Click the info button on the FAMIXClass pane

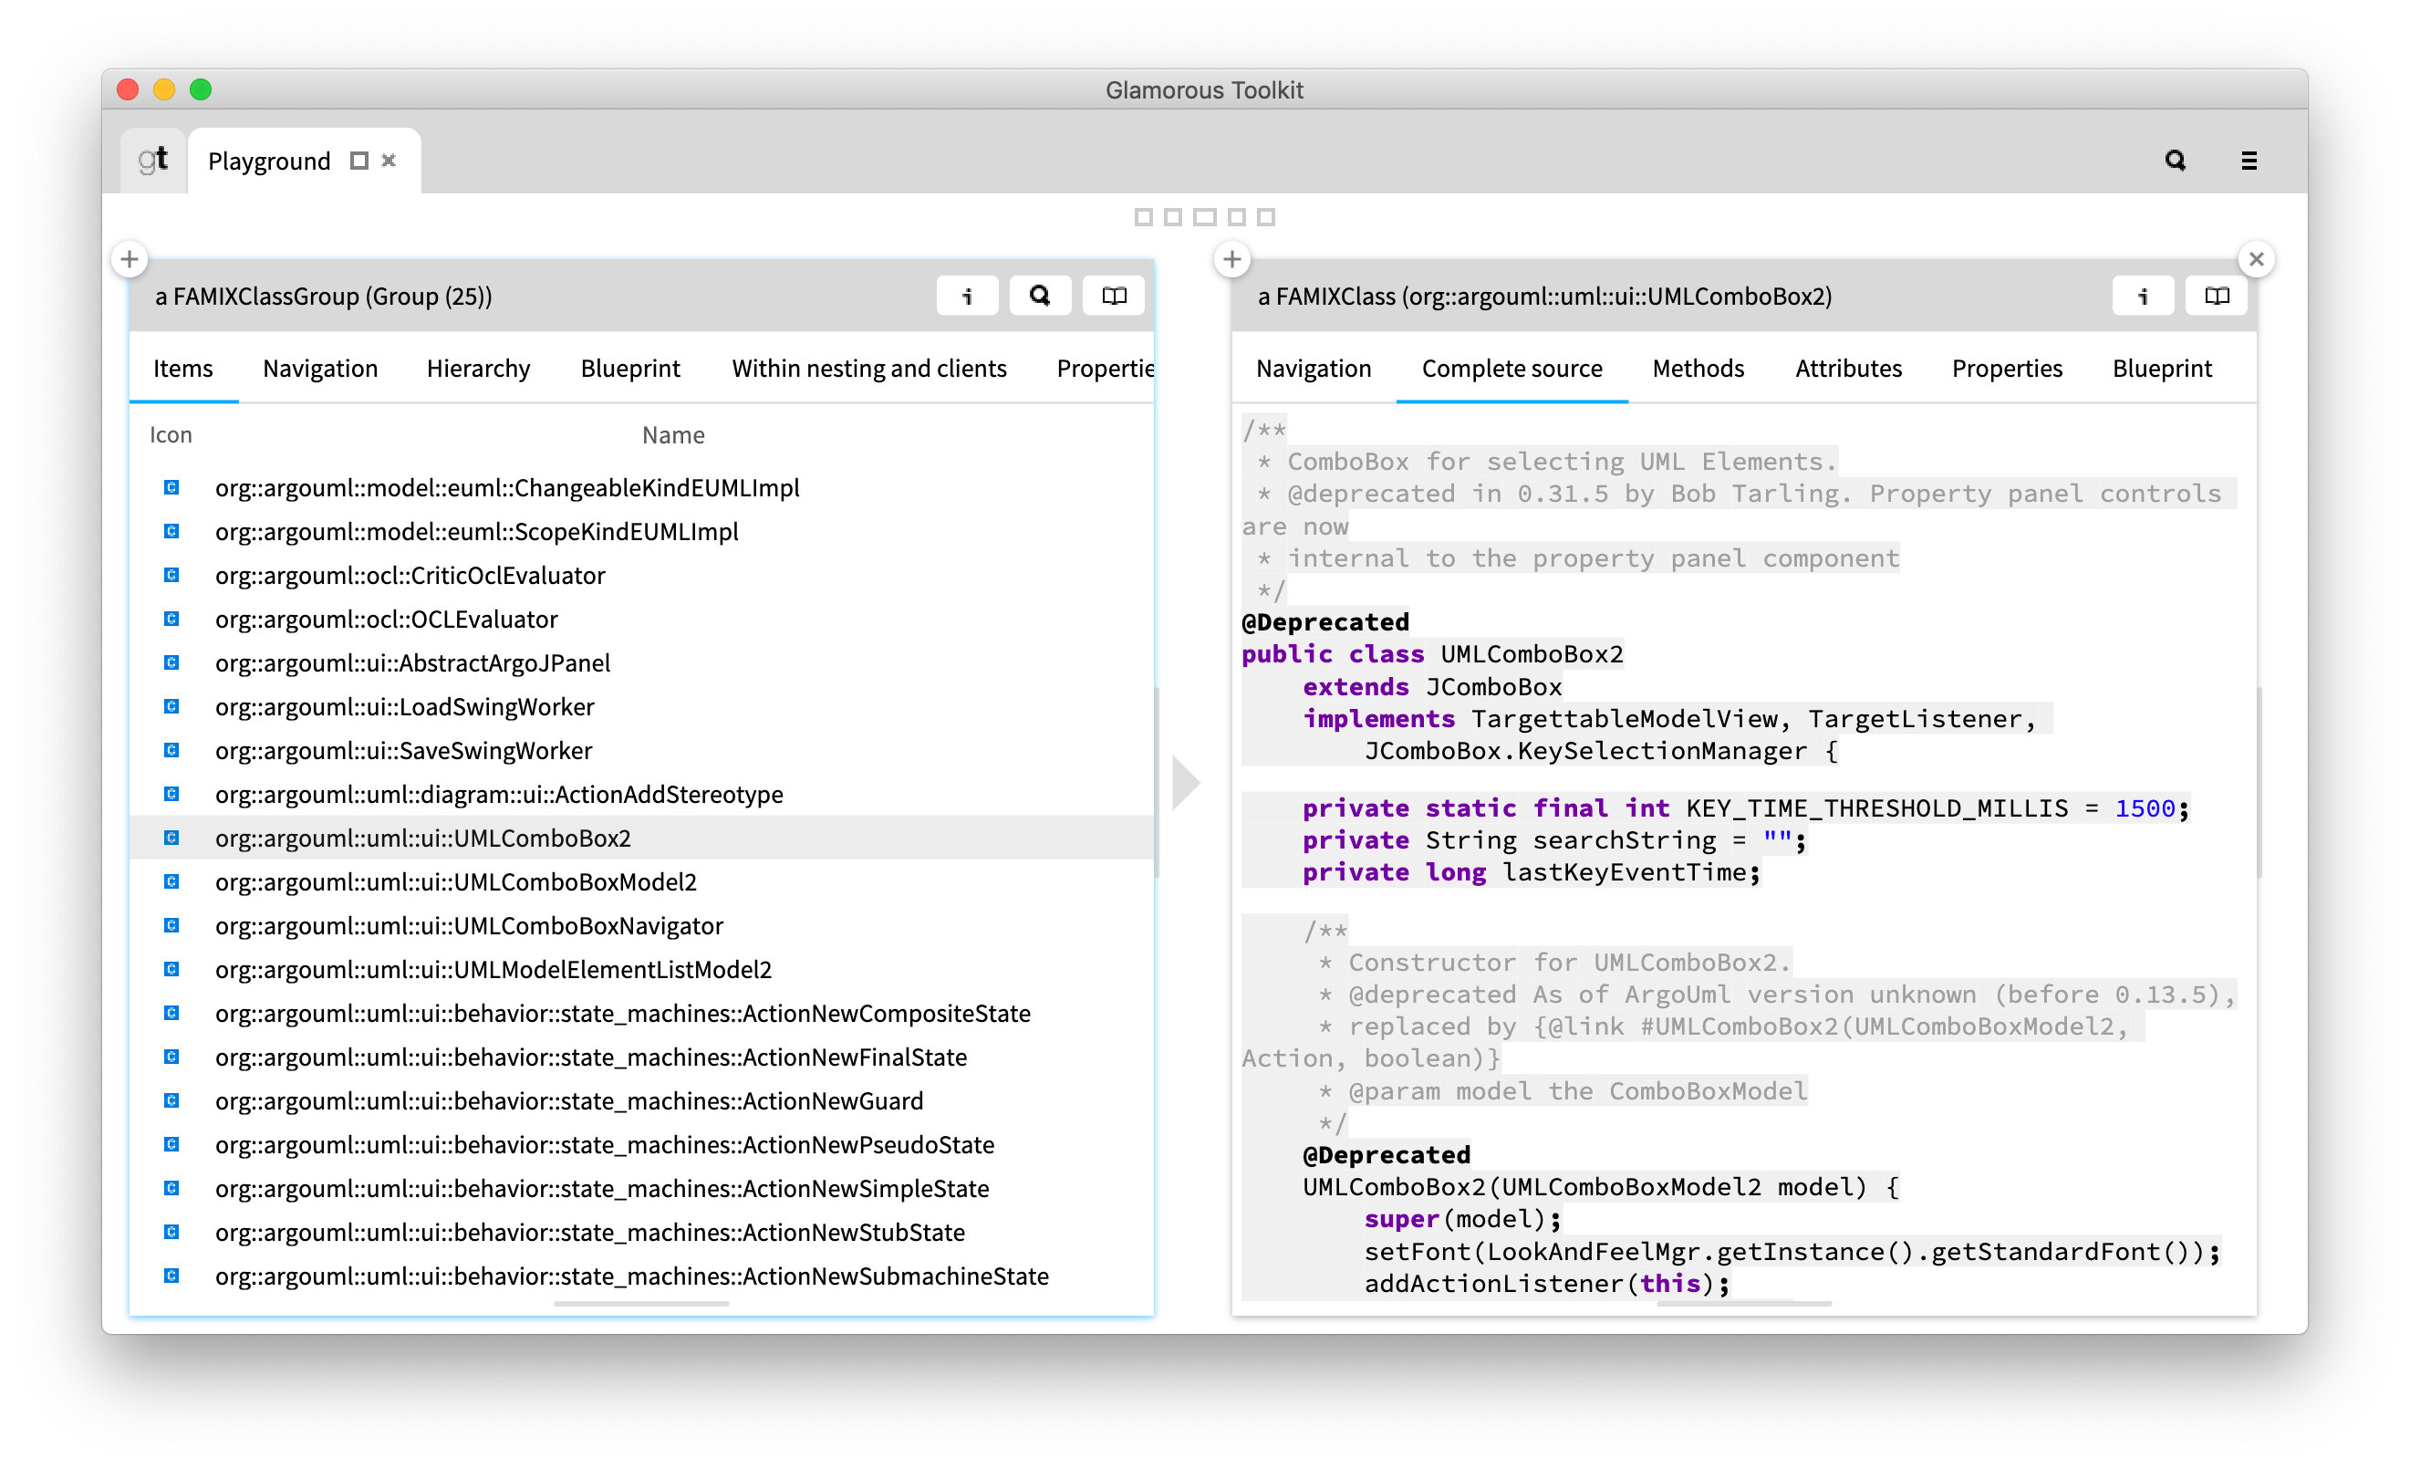point(2142,296)
